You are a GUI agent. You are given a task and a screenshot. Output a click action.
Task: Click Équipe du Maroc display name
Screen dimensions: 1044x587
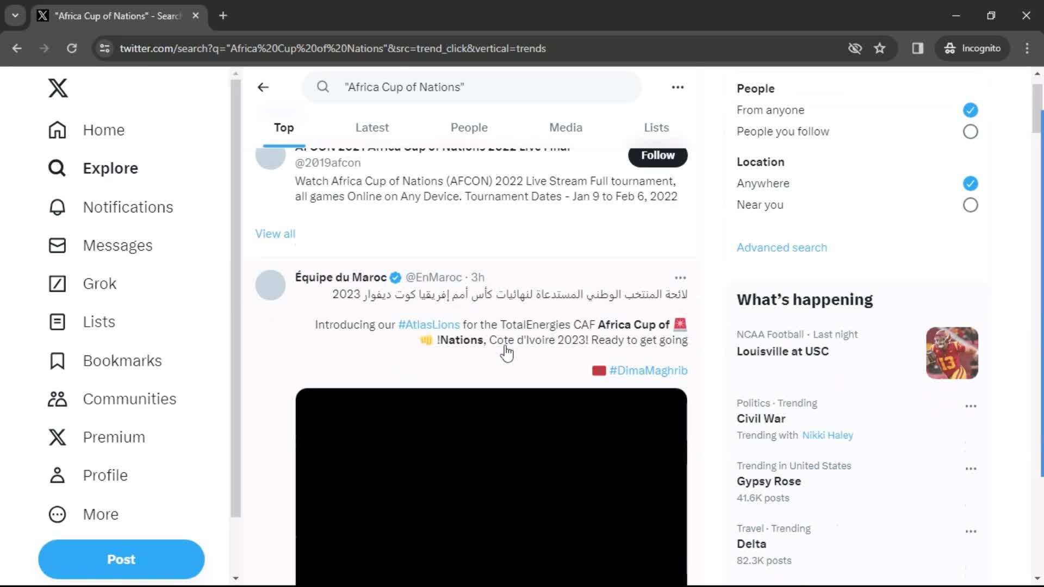click(x=340, y=277)
